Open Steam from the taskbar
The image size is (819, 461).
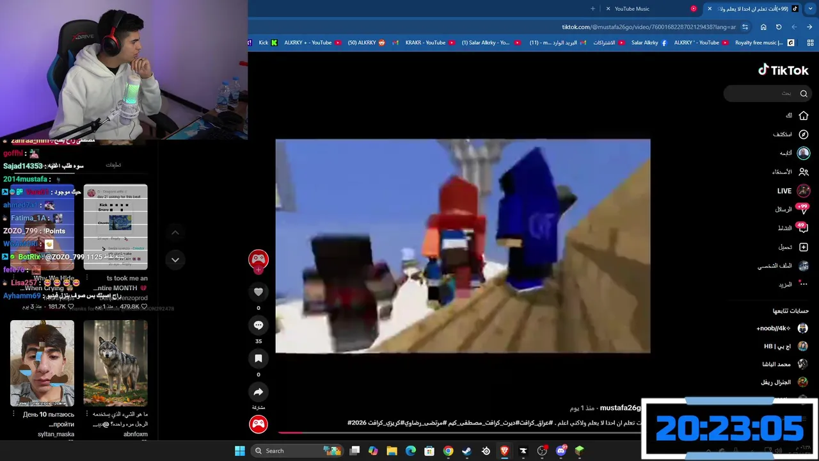coord(466,451)
